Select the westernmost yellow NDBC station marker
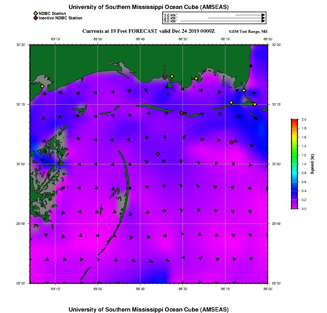 click(42, 86)
